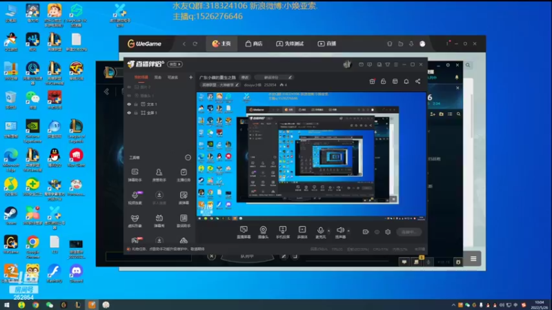The height and width of the screenshot is (310, 552).
Task: Open the 主播任务 tool
Action: tap(184, 175)
